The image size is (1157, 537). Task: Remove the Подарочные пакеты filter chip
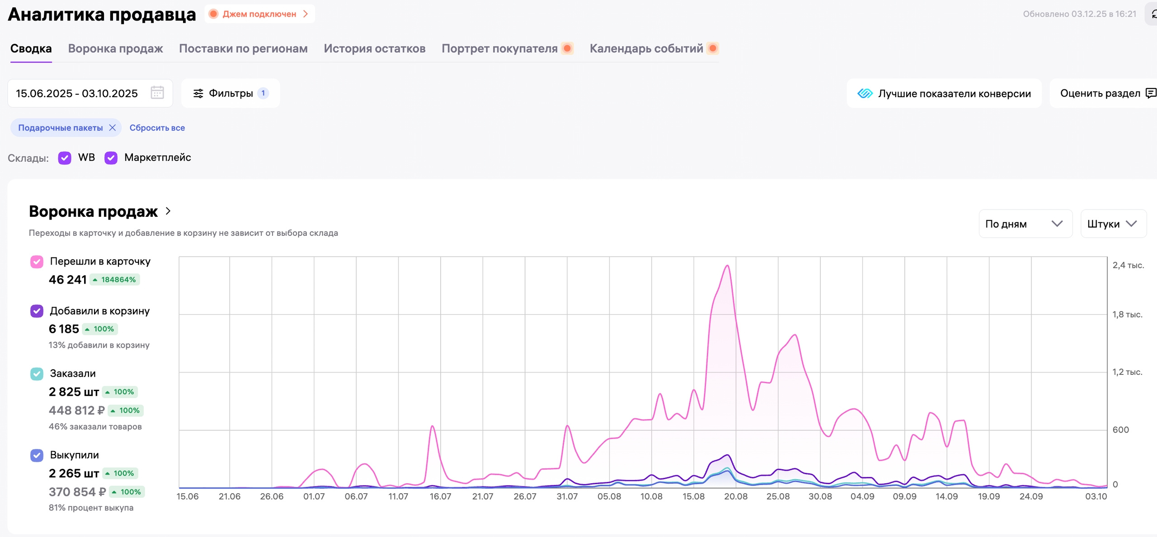(113, 128)
